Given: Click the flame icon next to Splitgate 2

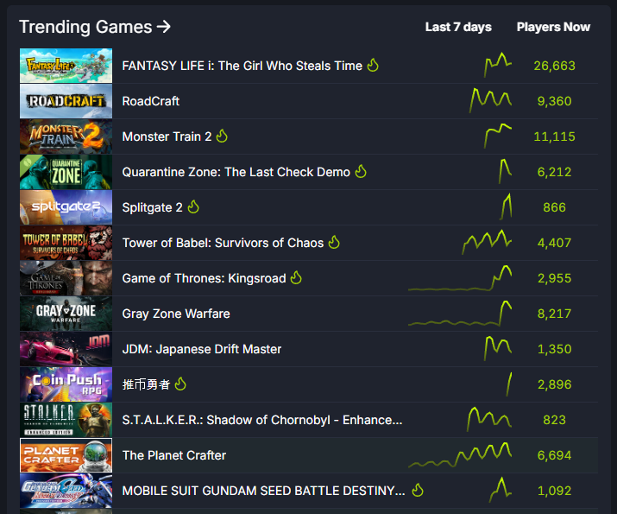Looking at the screenshot, I should pyautogui.click(x=193, y=207).
